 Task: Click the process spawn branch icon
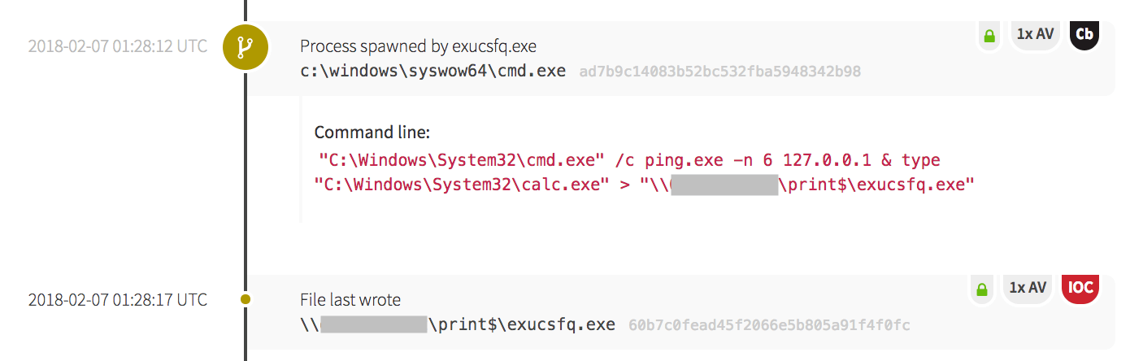pos(245,49)
